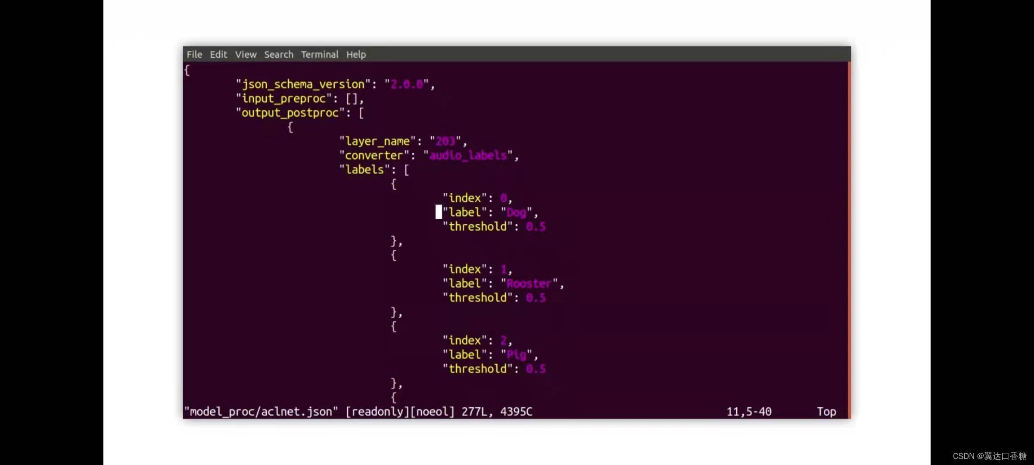The image size is (1034, 465).
Task: Click the "277L, 4395C" file size text
Action: pyautogui.click(x=497, y=412)
